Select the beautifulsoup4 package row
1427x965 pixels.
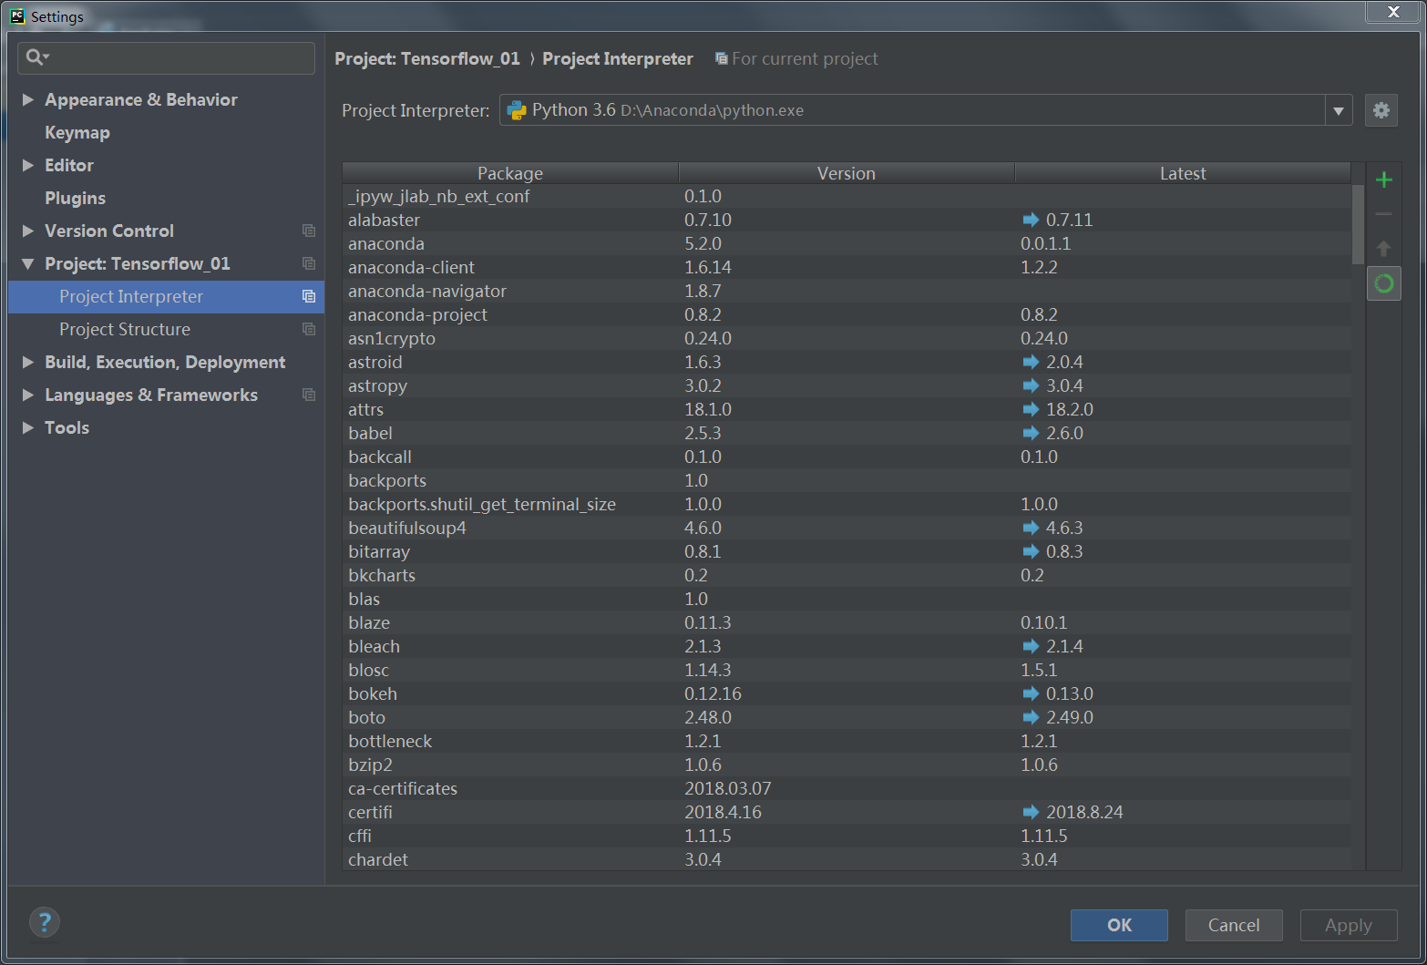coord(847,528)
